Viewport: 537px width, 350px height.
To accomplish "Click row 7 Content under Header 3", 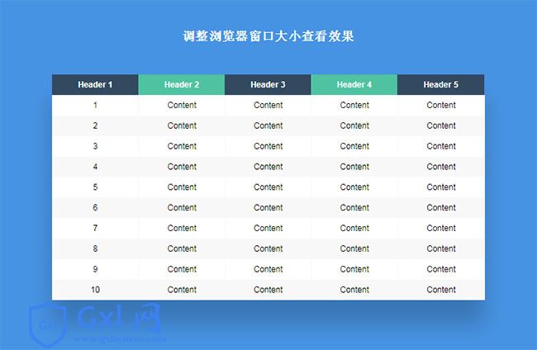I will 268,228.
